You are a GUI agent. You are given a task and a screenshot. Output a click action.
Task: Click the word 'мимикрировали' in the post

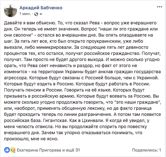tap(54, 47)
